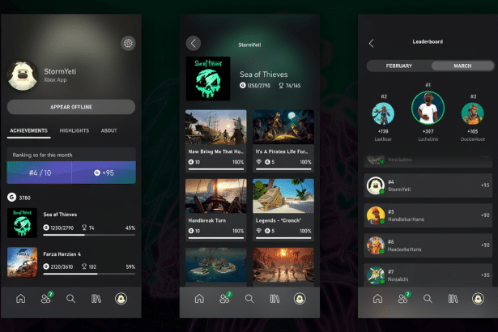Open Search icon in Leaderboard screen nav bar
Screen dimensions: 498x332
pyautogui.click(x=428, y=299)
